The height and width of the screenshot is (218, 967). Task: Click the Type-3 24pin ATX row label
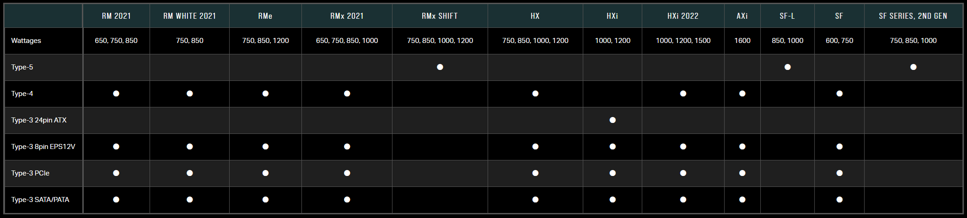pyautogui.click(x=39, y=120)
